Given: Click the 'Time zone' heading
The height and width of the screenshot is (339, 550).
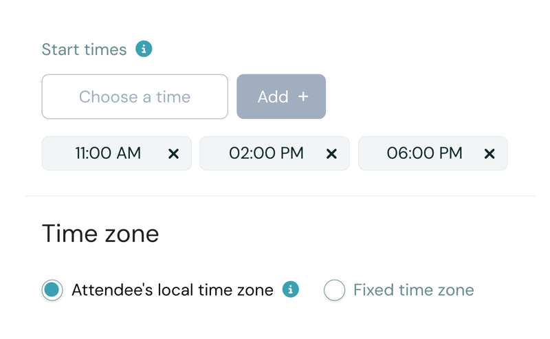Looking at the screenshot, I should [x=100, y=234].
